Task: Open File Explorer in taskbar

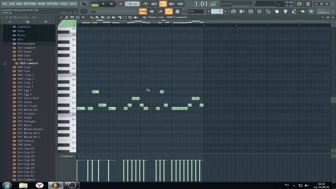Action: click(x=23, y=185)
